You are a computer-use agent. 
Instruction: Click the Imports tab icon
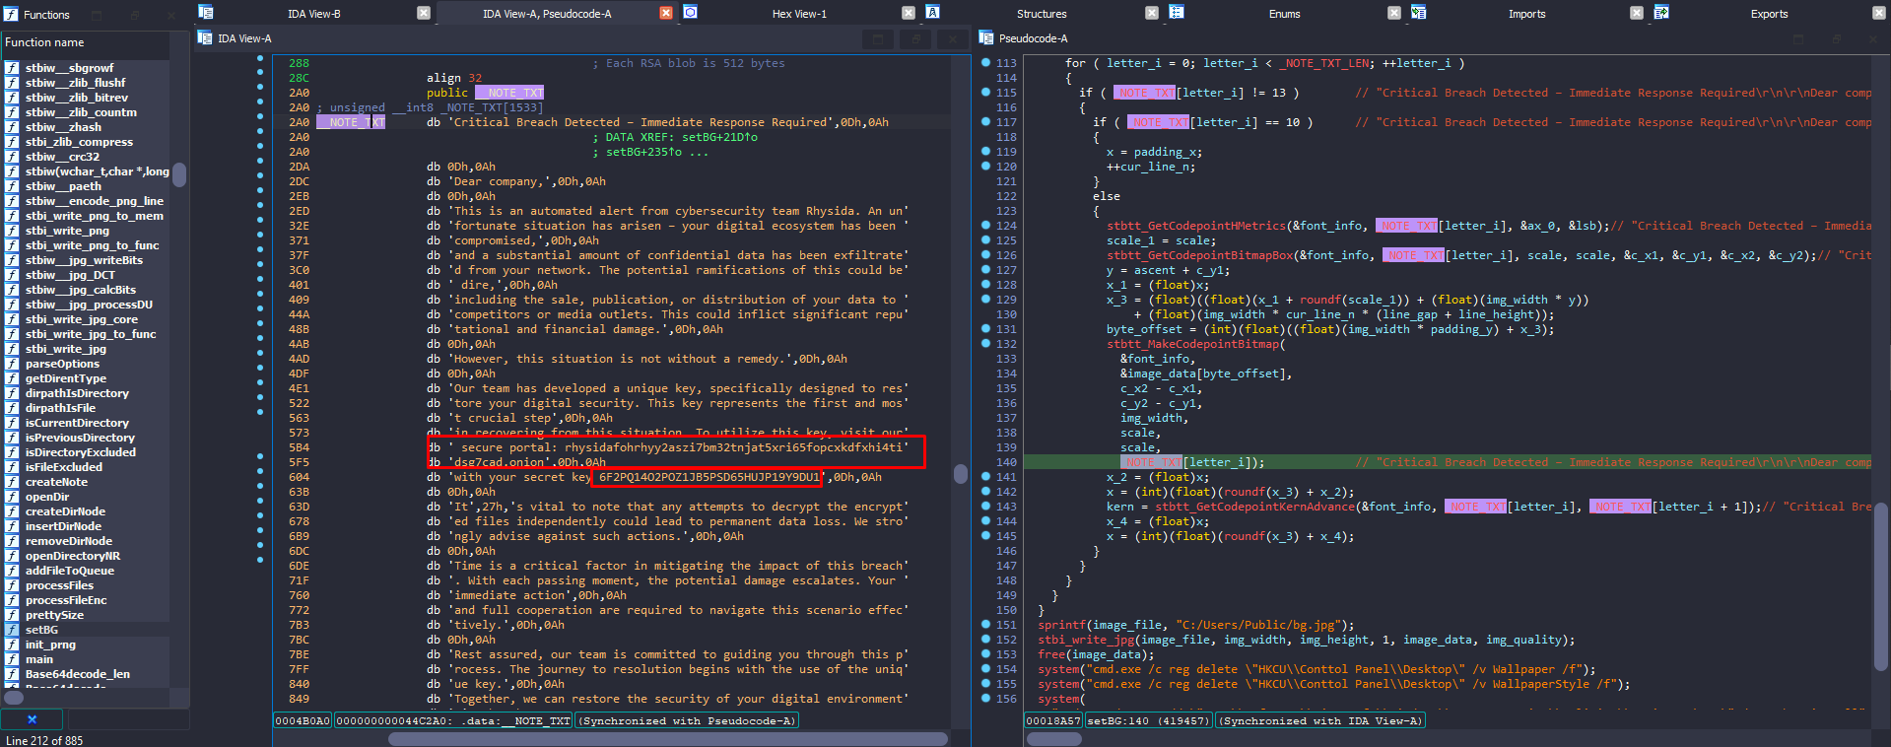pos(1418,12)
